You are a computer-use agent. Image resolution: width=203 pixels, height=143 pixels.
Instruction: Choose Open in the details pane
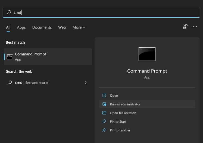point(147,96)
